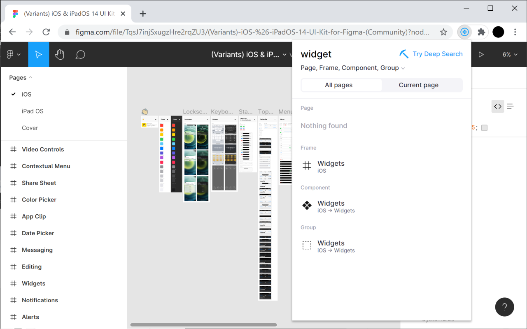Open file name dropdown in Figma toolbar
Screen dimensions: 527x329
click(284, 55)
